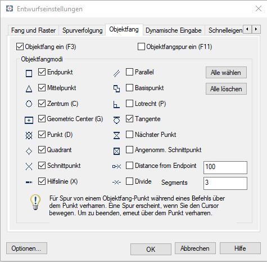Click the Tangente snap icon
This screenshot has height=262, width=267.
pyautogui.click(x=116, y=120)
